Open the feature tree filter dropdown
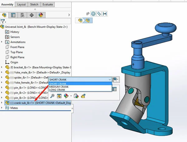 pos(3,22)
